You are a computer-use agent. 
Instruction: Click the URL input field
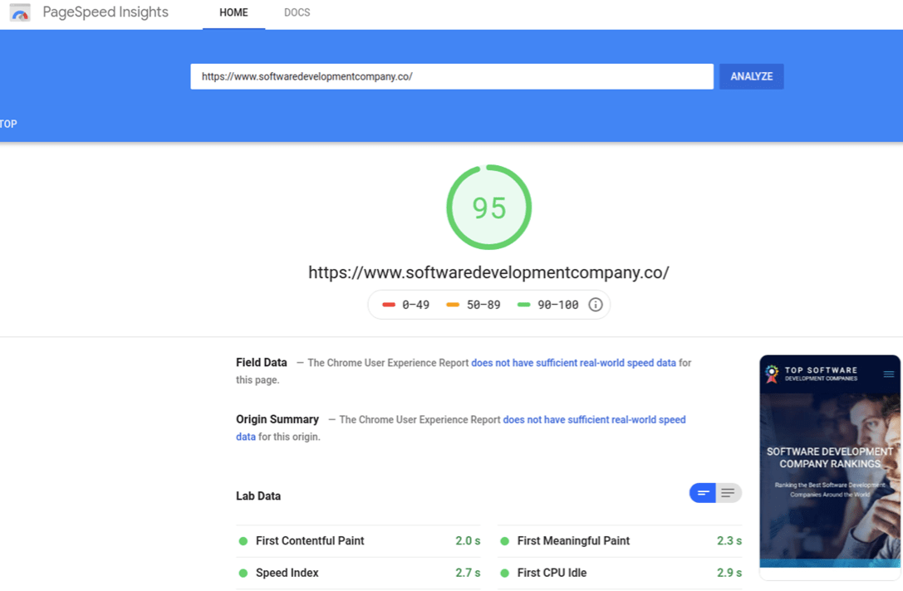[x=452, y=76]
